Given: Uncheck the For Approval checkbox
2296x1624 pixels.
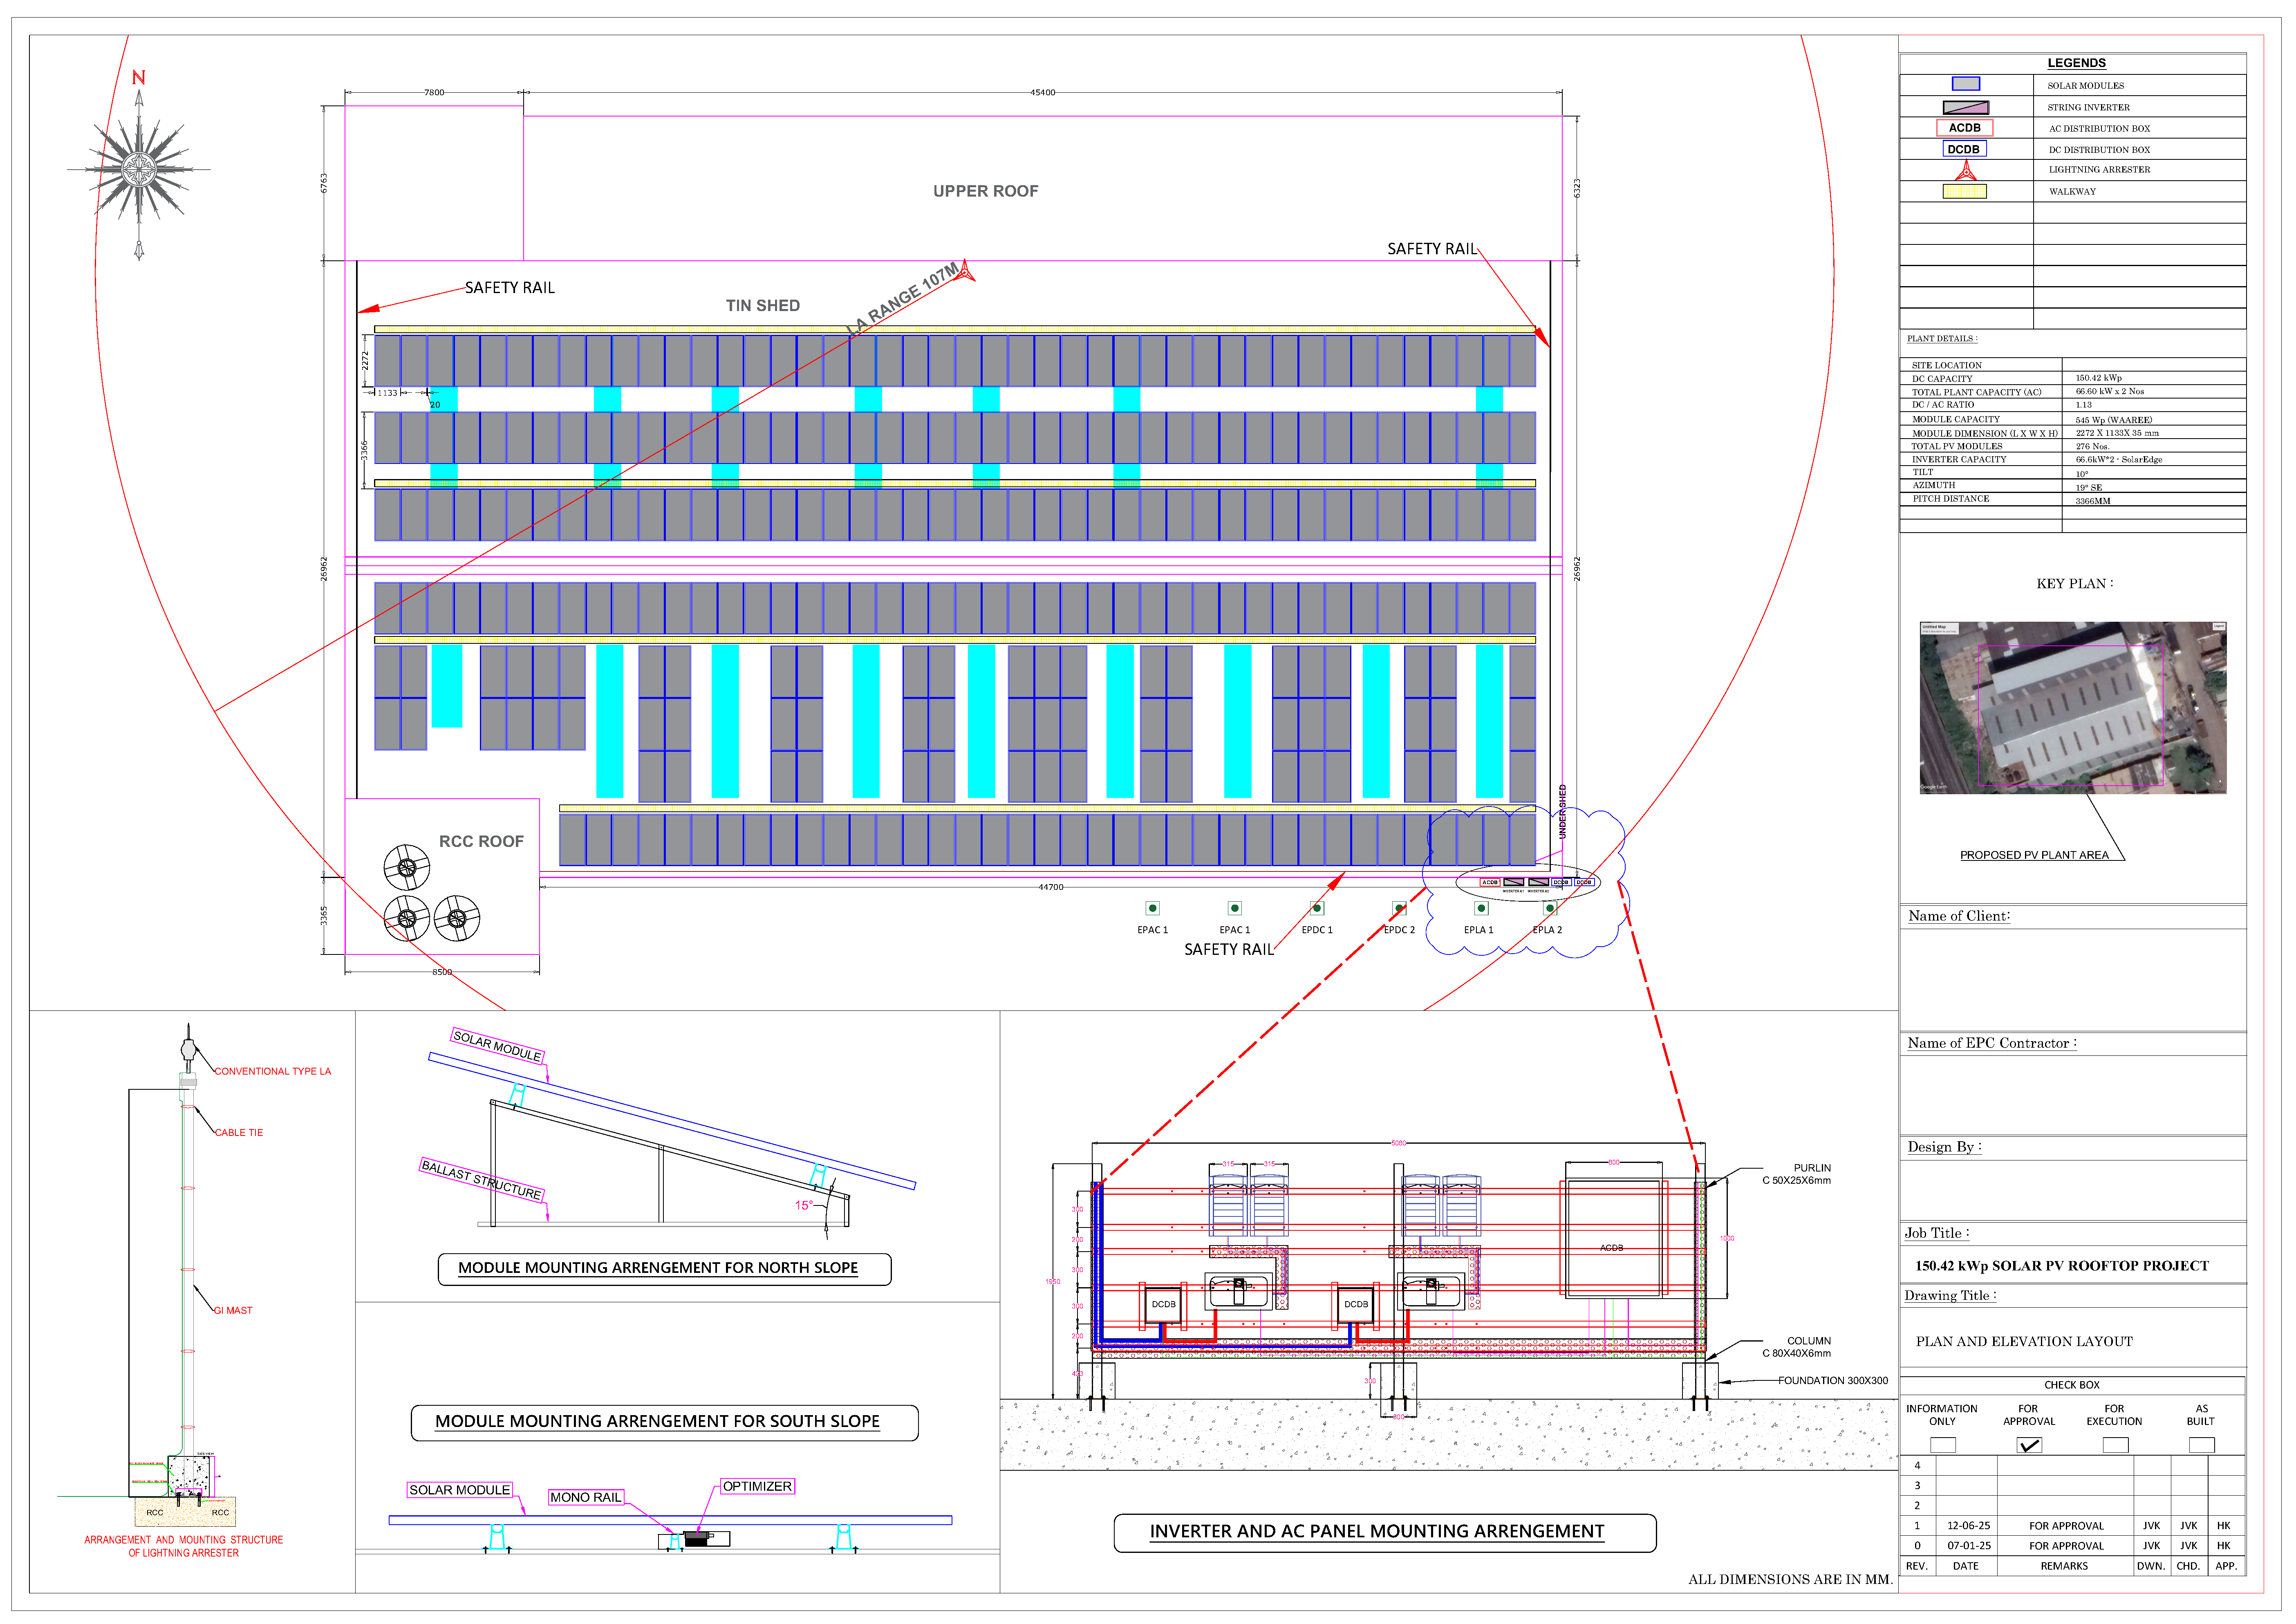Looking at the screenshot, I should coord(2029,1445).
